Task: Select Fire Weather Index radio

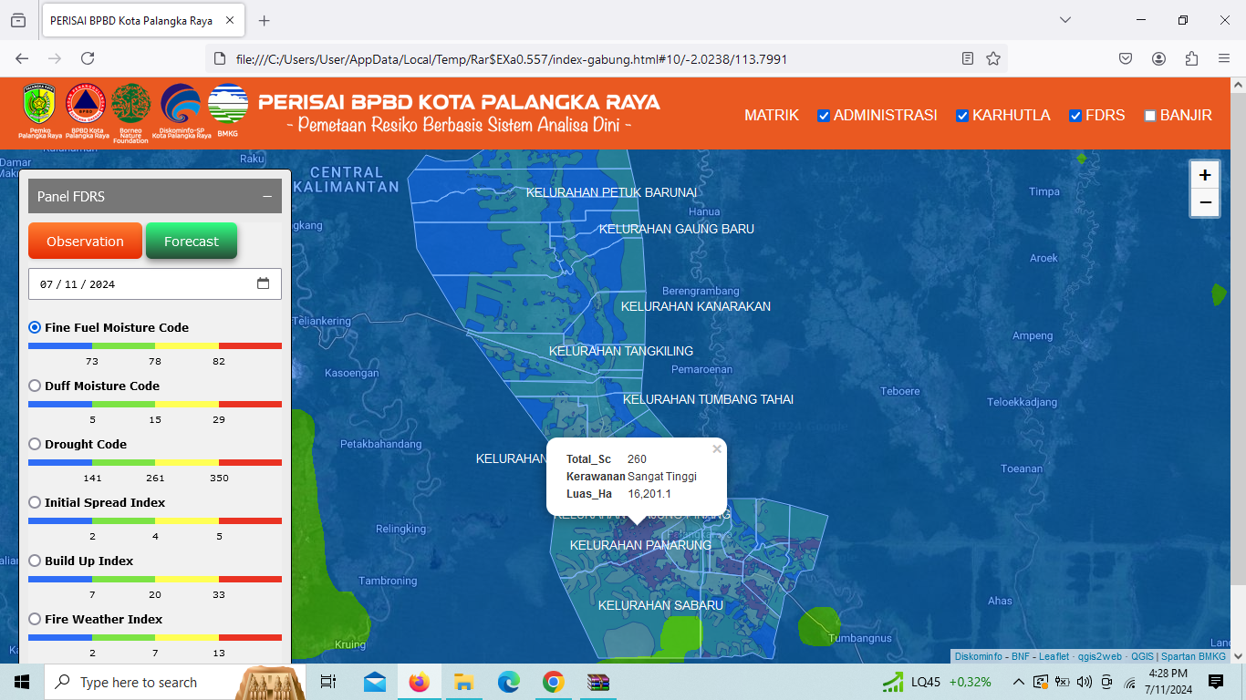Action: [x=36, y=619]
